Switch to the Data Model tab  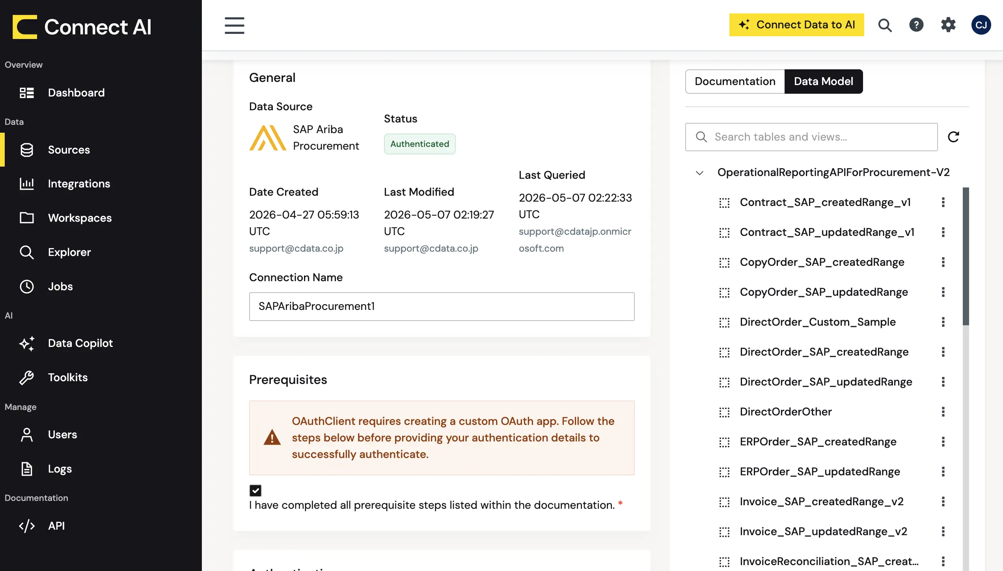pyautogui.click(x=824, y=82)
